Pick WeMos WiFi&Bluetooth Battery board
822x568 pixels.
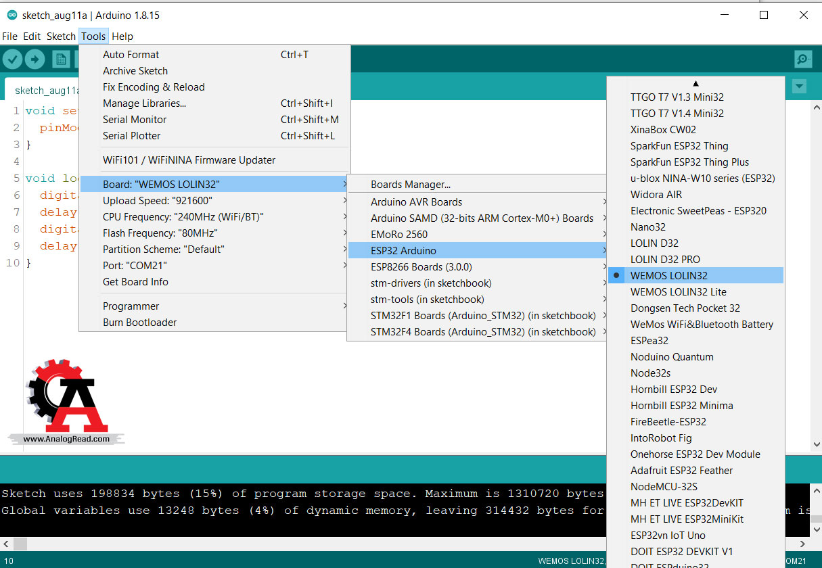(695, 325)
